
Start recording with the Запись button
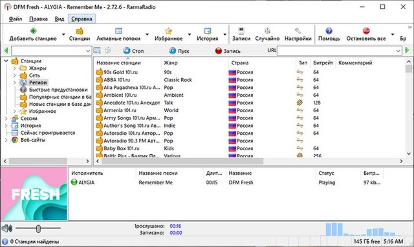tap(228, 51)
